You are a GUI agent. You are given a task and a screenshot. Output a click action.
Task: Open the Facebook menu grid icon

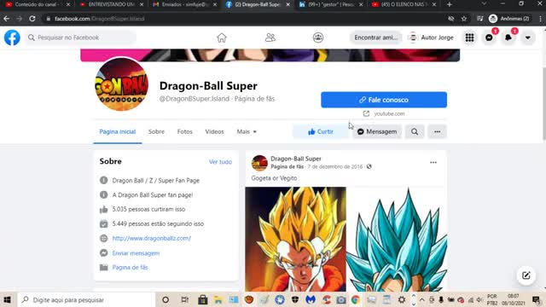[469, 38]
